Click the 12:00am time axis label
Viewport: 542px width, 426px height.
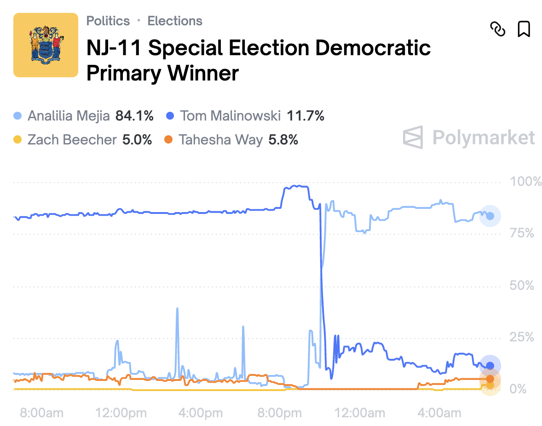coord(360,413)
